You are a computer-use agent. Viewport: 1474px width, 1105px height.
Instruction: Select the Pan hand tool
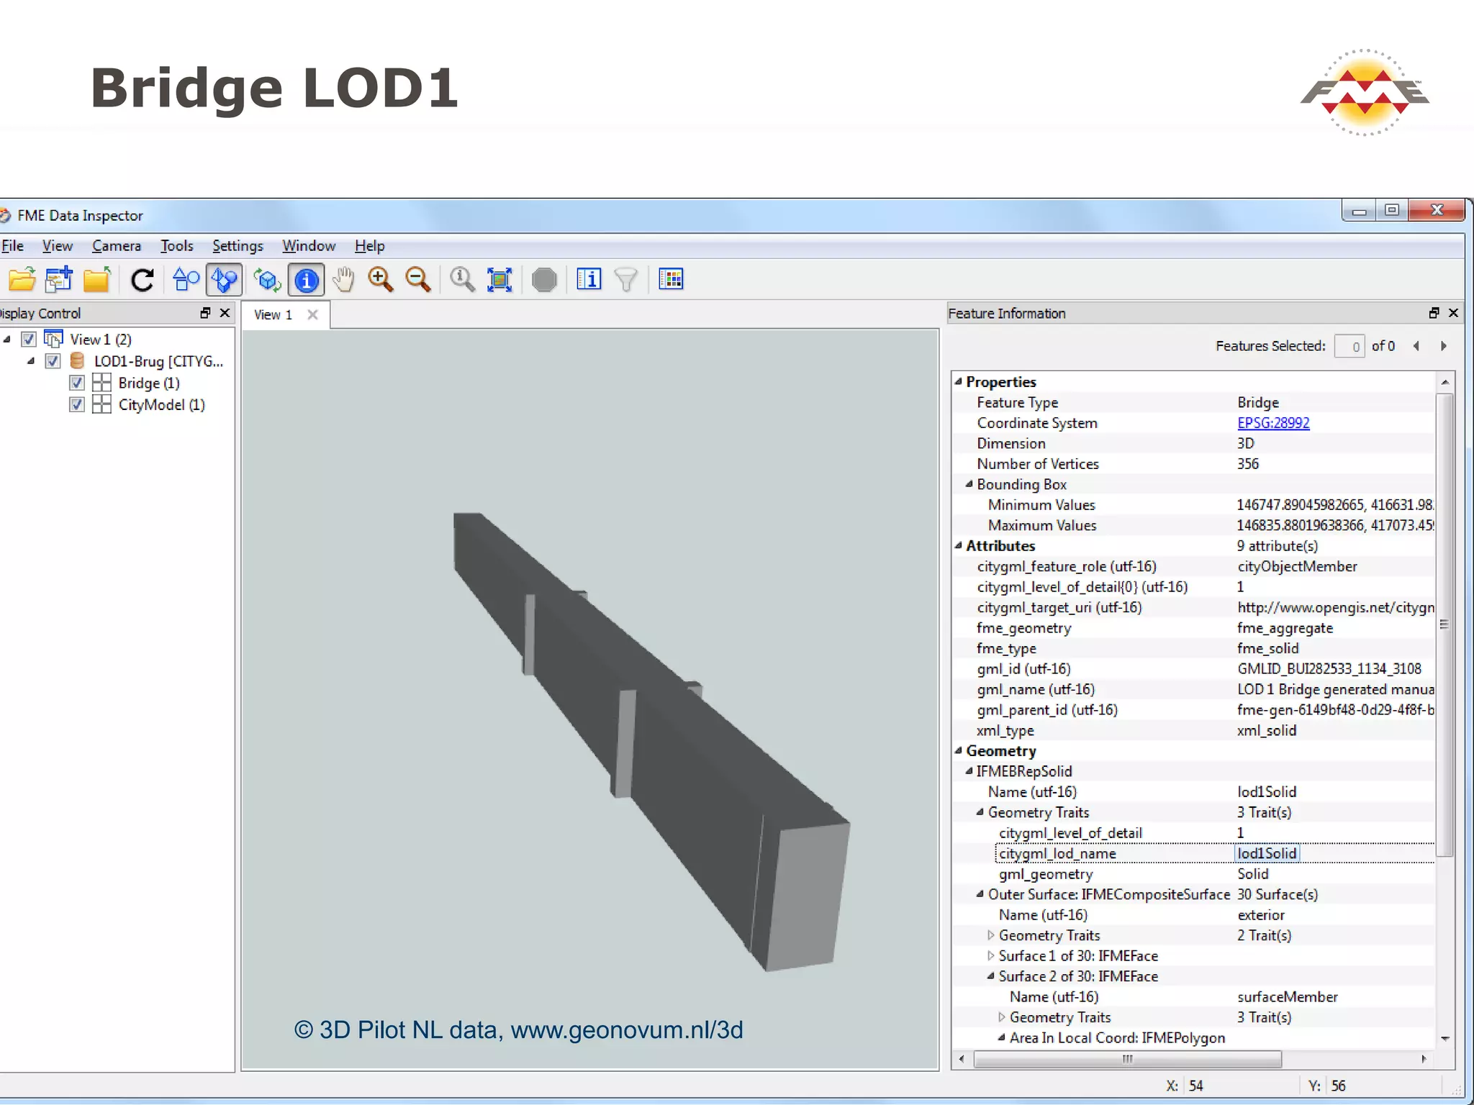[343, 279]
